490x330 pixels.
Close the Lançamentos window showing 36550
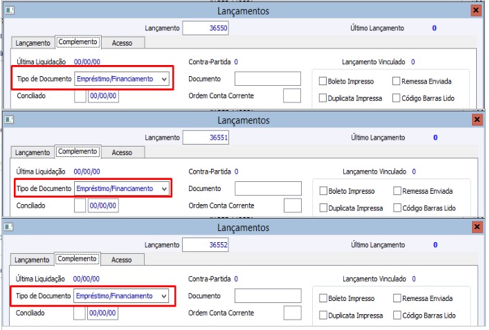(x=476, y=10)
